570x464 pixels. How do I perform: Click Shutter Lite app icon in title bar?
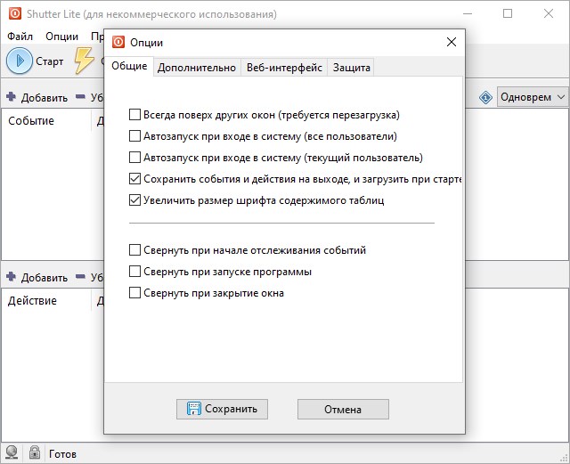coord(15,14)
